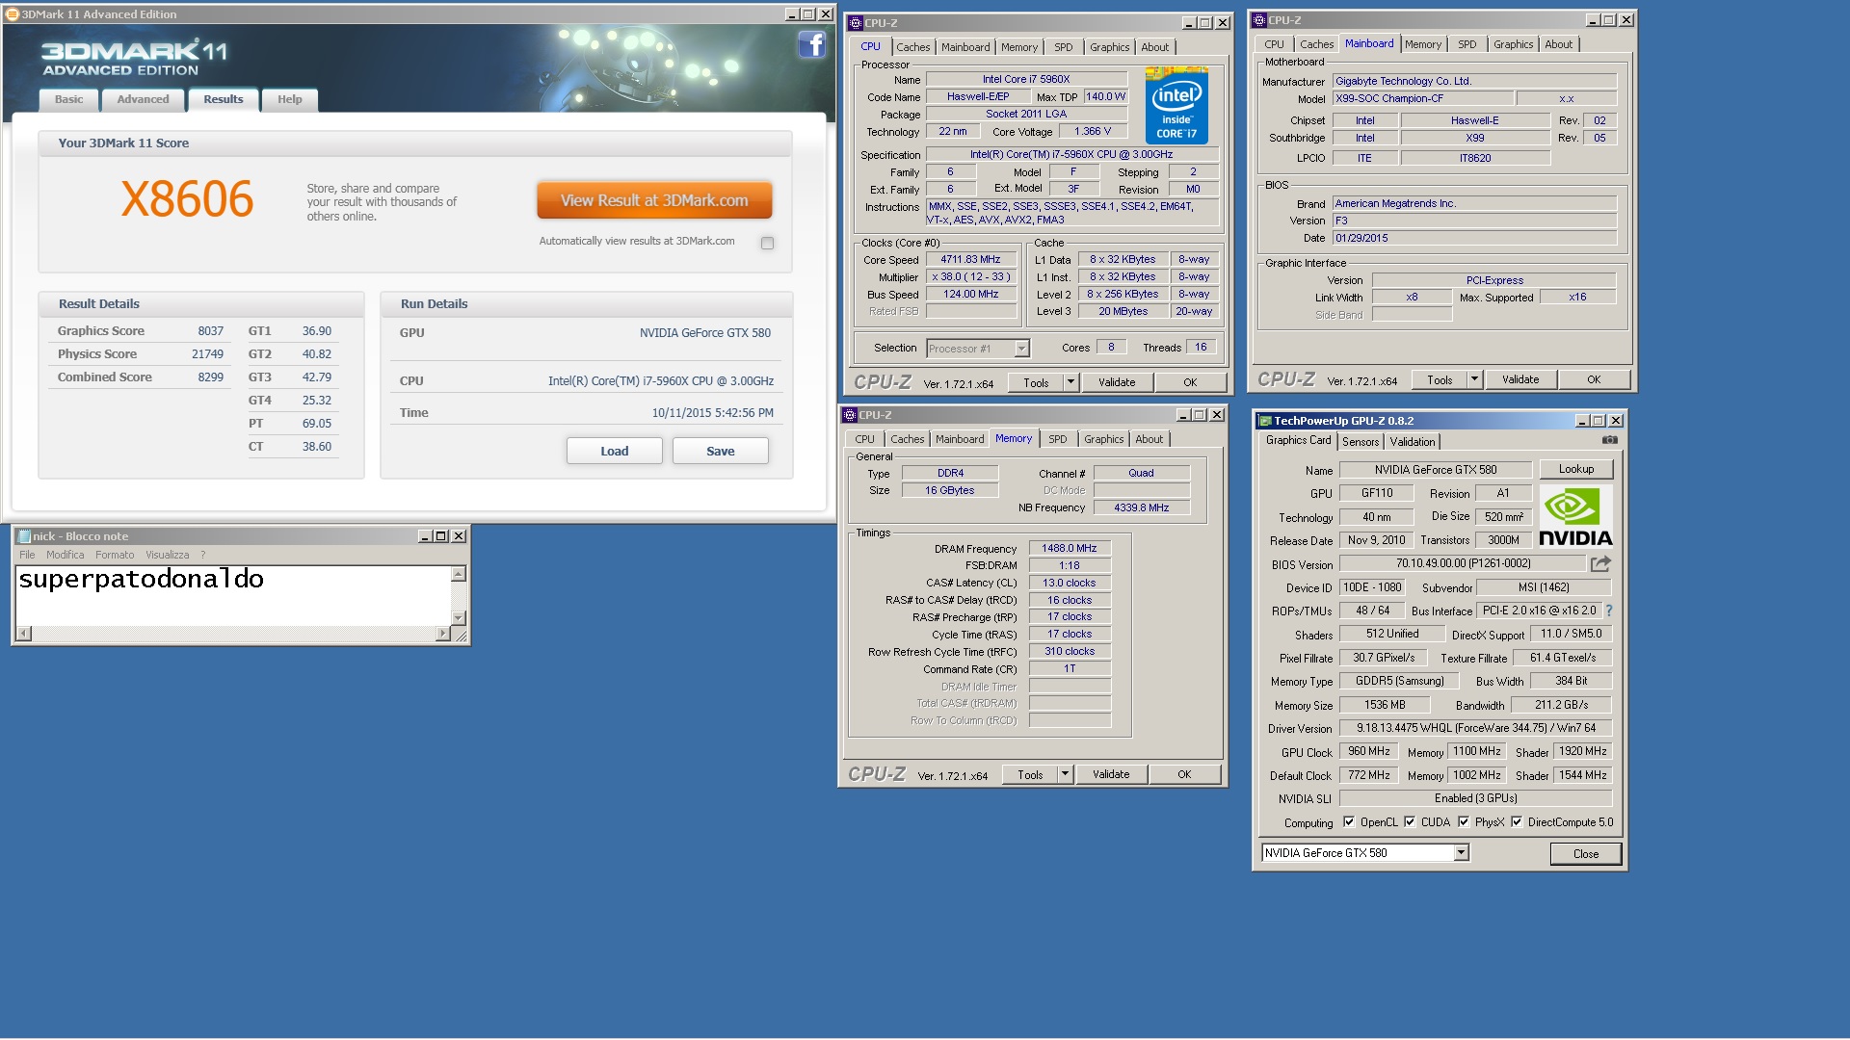The height and width of the screenshot is (1040, 1850).
Task: Click the Core Speed 4711.83 MHz value
Action: point(970,259)
